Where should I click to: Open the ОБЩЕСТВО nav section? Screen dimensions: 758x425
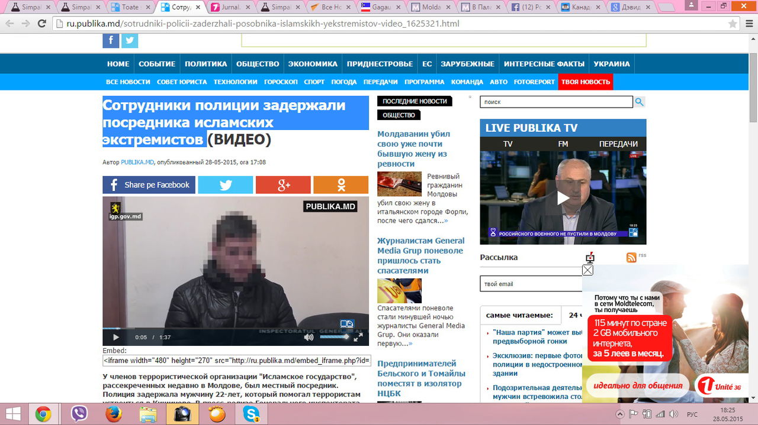[x=258, y=64]
